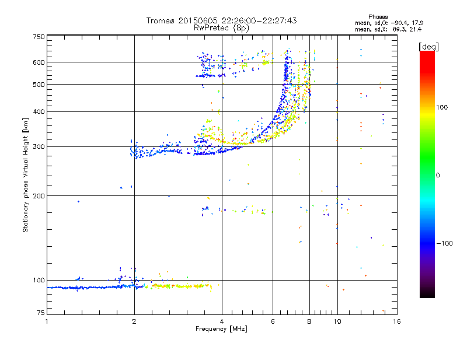Click the x-axis tick label "16"

point(397,321)
